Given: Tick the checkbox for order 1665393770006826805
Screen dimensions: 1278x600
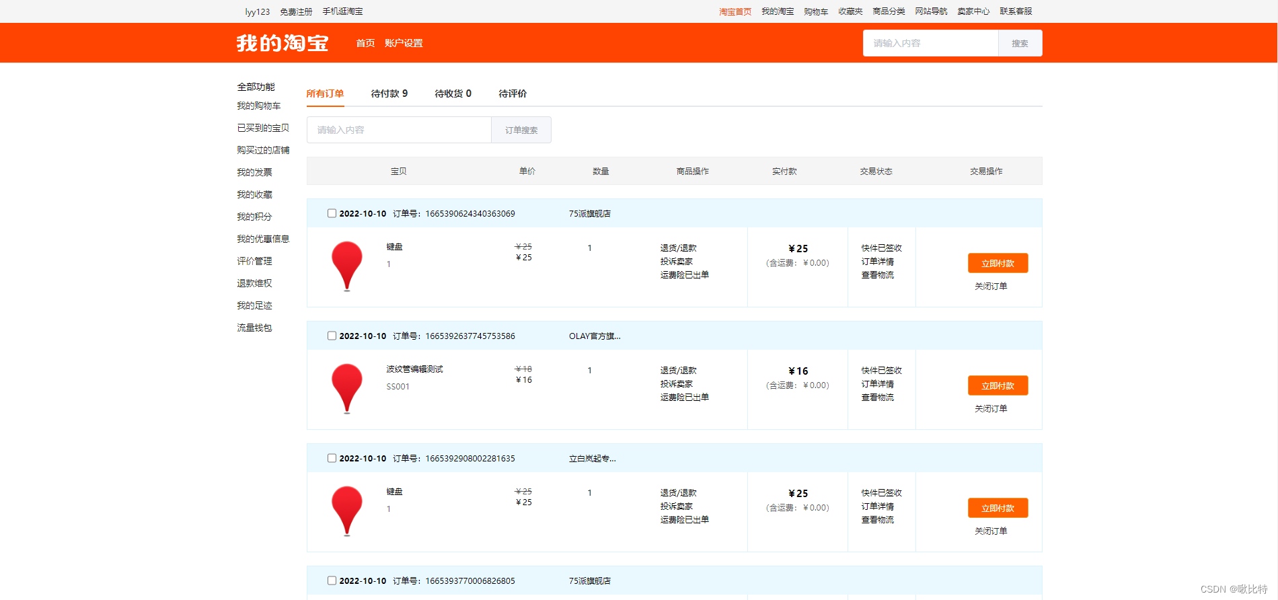Looking at the screenshot, I should pyautogui.click(x=332, y=580).
